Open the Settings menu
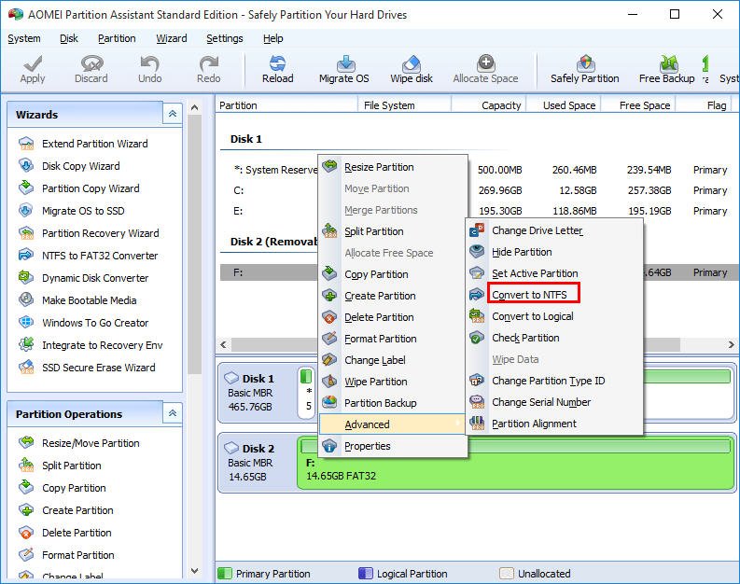The width and height of the screenshot is (740, 584). [x=225, y=38]
